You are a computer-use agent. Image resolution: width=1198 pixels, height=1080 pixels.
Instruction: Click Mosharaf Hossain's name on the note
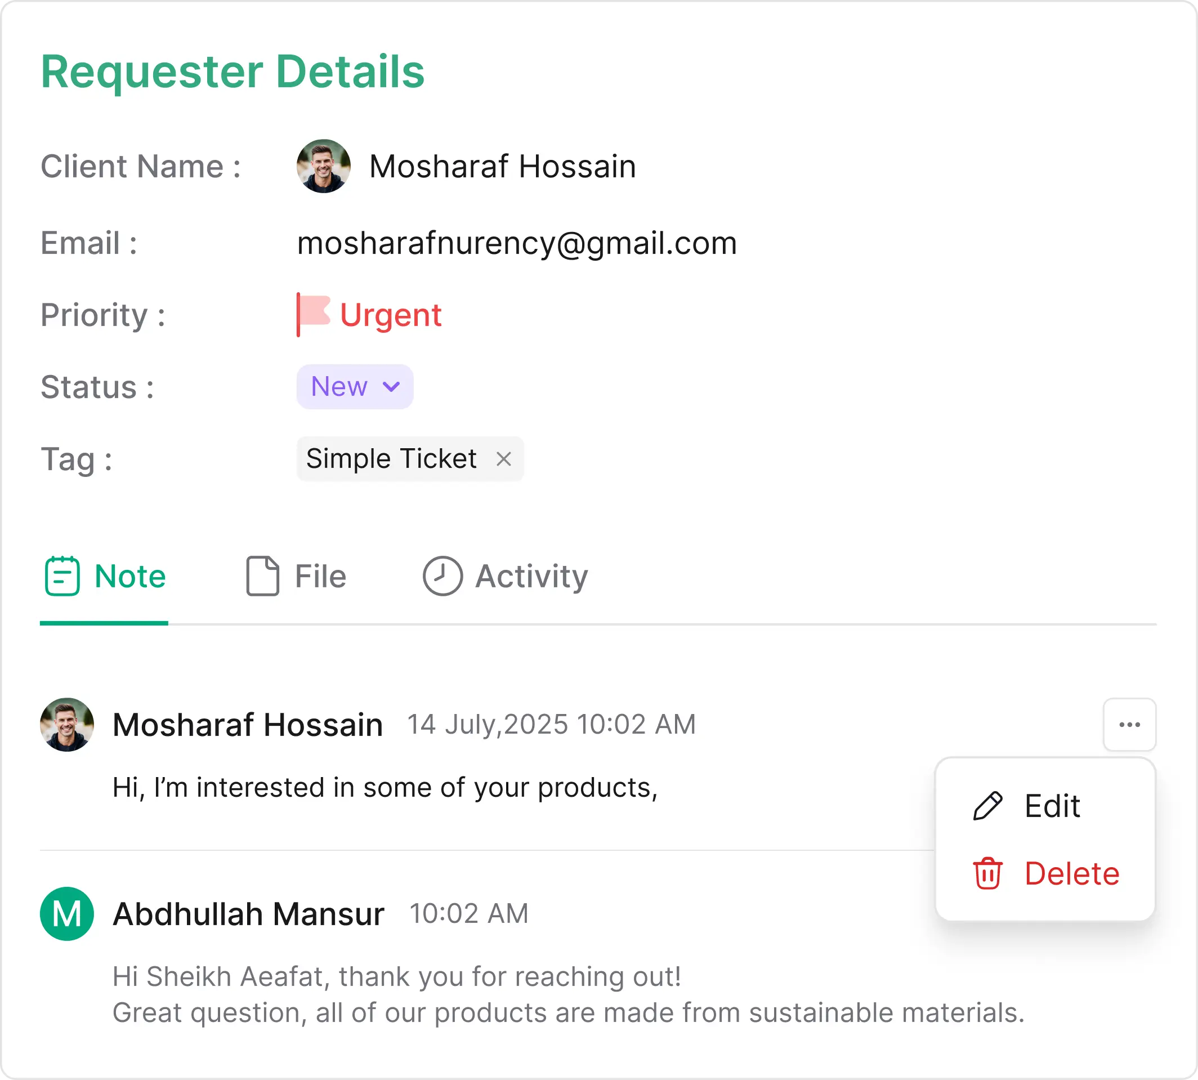tap(248, 725)
